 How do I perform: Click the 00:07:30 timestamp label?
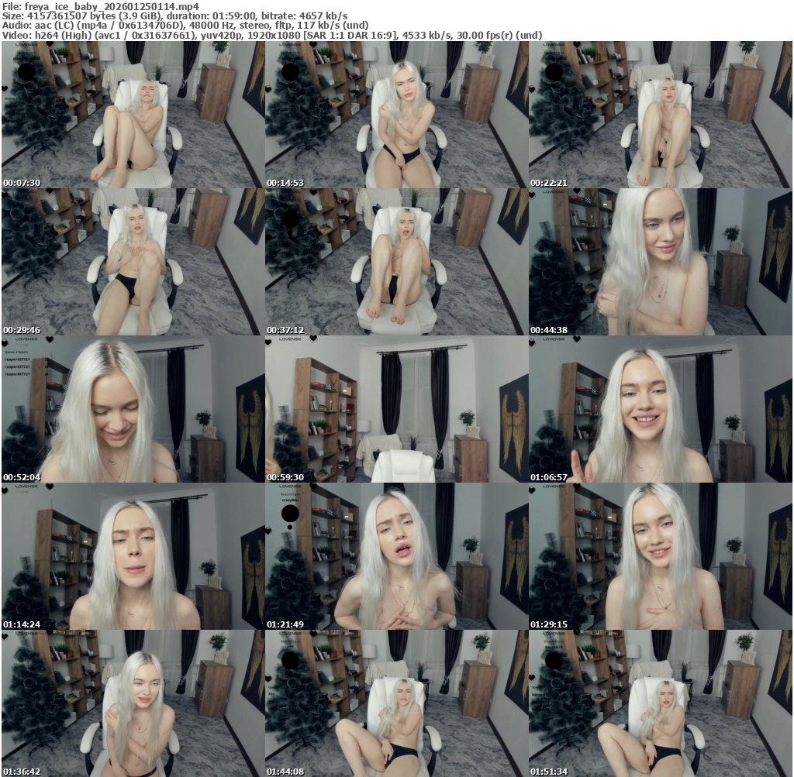click(x=22, y=183)
